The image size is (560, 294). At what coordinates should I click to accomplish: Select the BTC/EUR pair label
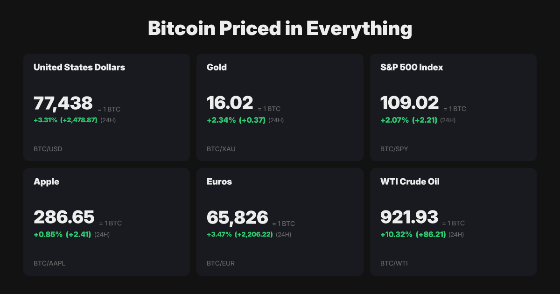[x=221, y=263]
